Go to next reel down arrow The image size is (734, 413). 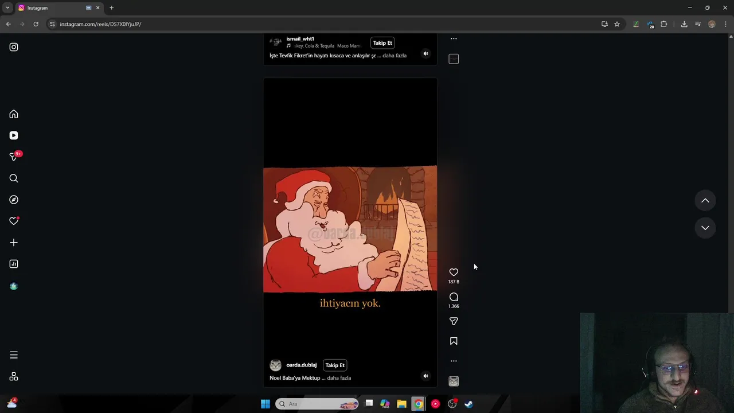[x=705, y=228]
